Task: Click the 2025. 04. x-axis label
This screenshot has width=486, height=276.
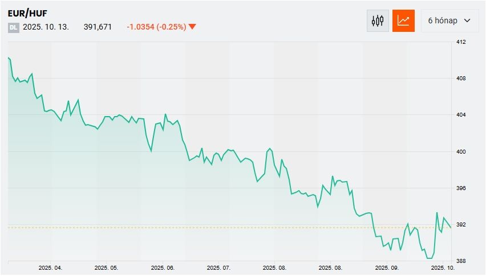Action: (x=50, y=267)
